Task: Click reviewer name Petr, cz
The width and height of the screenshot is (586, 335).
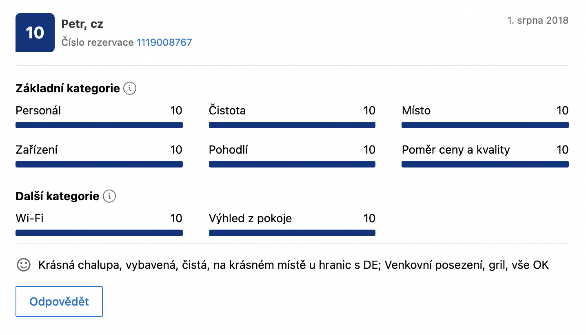Action: point(82,24)
